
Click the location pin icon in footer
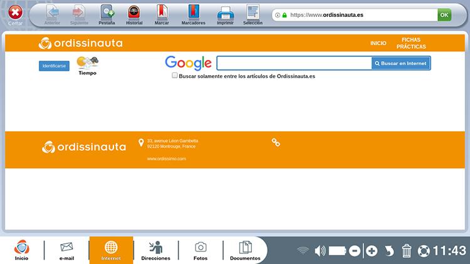point(141,143)
